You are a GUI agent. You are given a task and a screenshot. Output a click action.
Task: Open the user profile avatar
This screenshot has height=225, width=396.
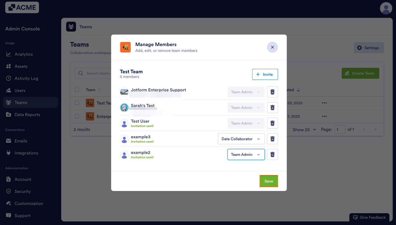[x=386, y=8]
